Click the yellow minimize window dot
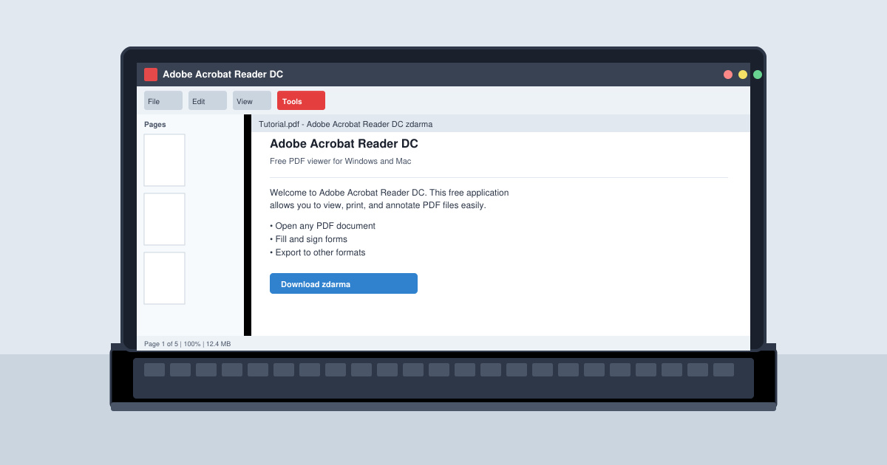The height and width of the screenshot is (465, 887). 743,75
